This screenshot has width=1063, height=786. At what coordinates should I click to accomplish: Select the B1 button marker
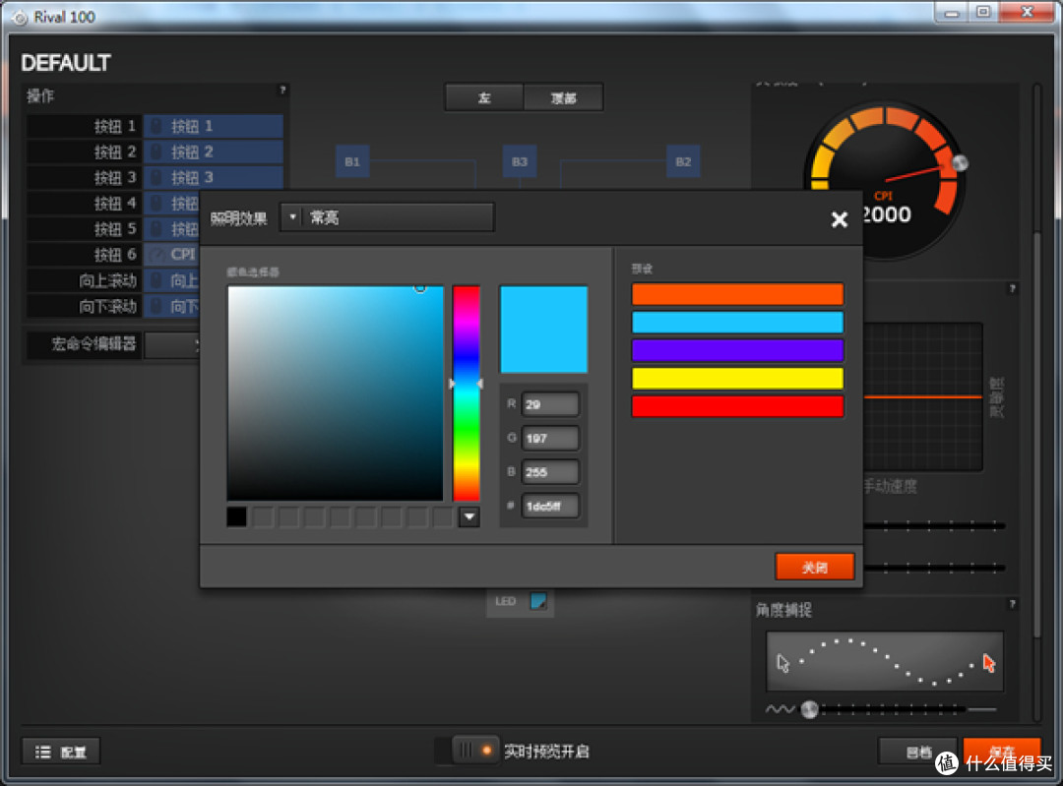(x=352, y=161)
